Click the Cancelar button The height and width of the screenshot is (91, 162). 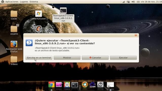pyautogui.click(x=95, y=58)
